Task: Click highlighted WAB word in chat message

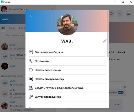Action: click(x=120, y=92)
